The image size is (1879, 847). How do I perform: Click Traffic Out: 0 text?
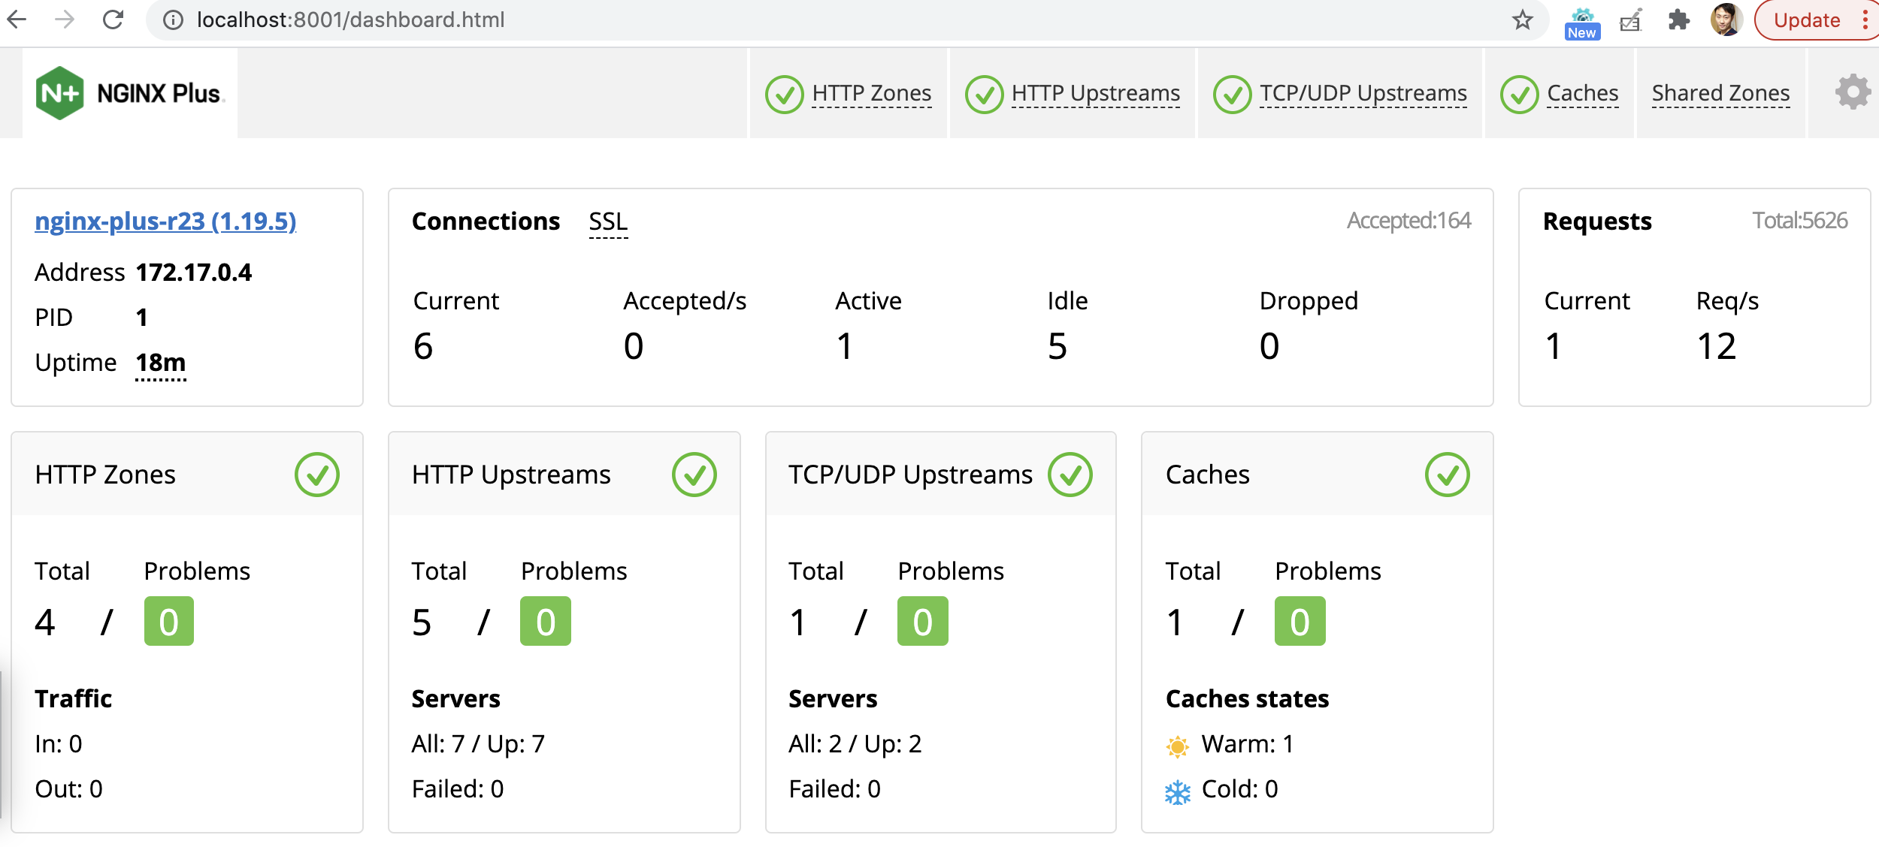point(68,789)
